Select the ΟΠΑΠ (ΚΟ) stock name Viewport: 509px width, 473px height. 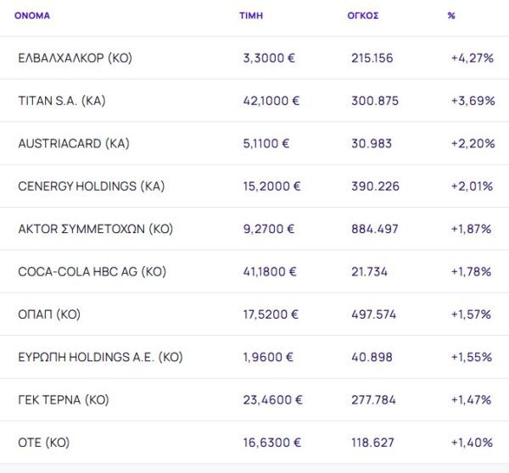(49, 314)
